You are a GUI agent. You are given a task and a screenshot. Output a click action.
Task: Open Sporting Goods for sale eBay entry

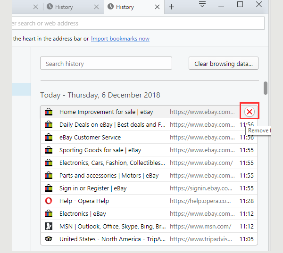tap(100, 150)
